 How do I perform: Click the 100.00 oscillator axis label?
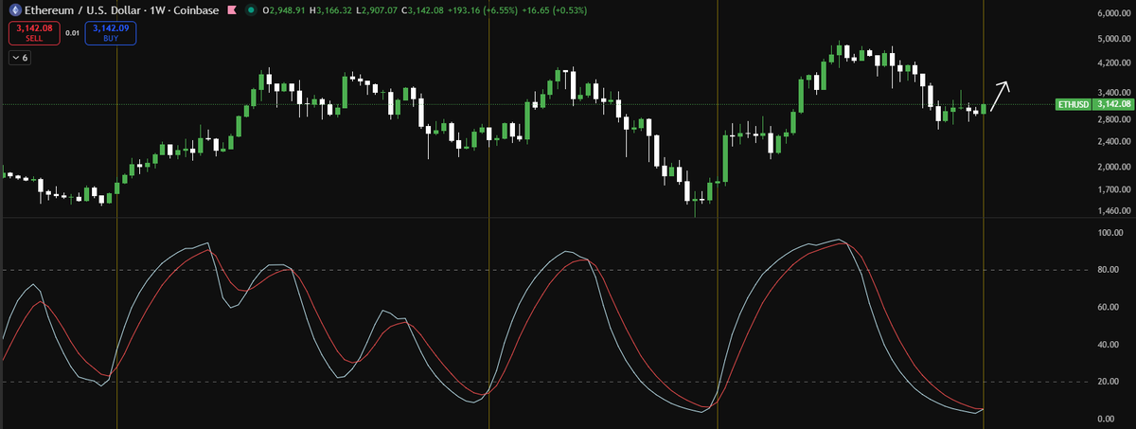[1109, 232]
